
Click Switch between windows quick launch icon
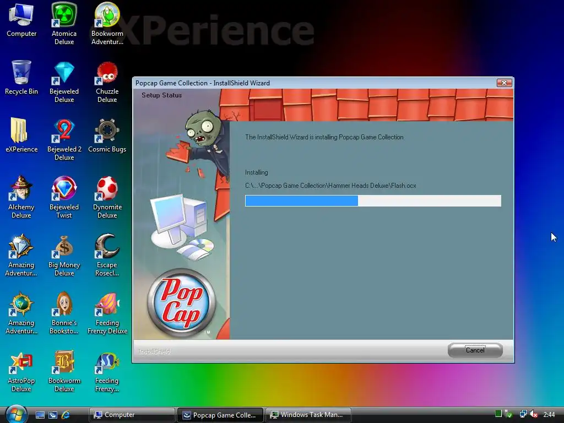click(52, 415)
